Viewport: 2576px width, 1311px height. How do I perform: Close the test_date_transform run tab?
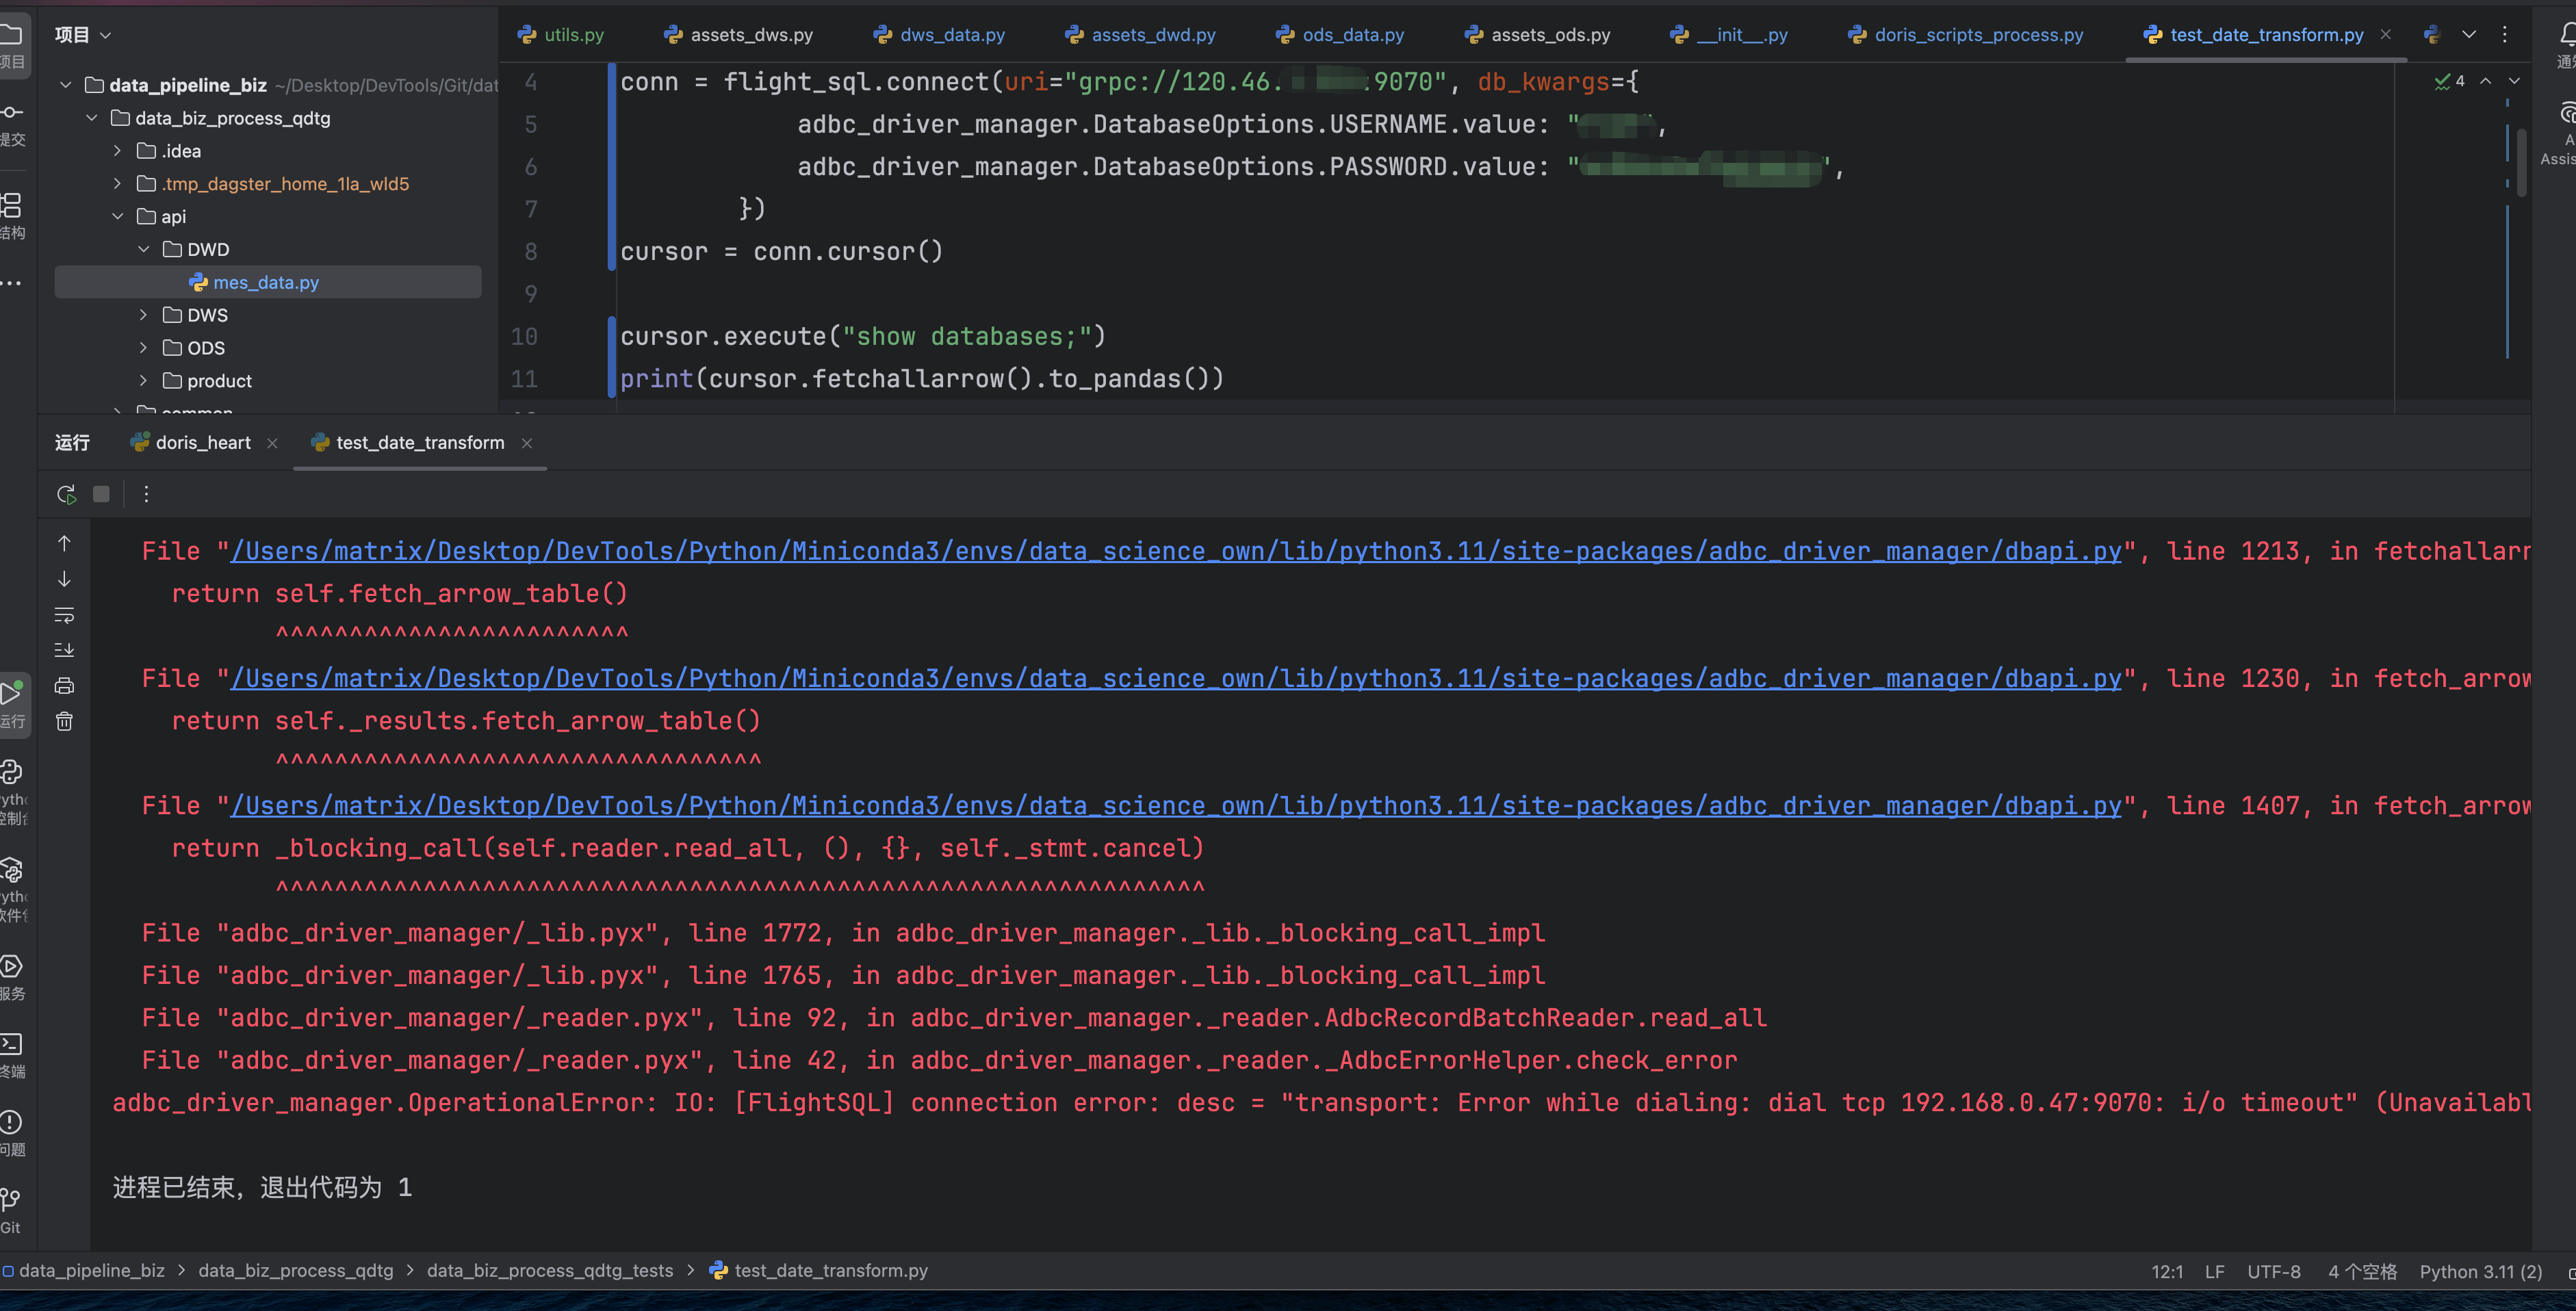click(x=527, y=443)
